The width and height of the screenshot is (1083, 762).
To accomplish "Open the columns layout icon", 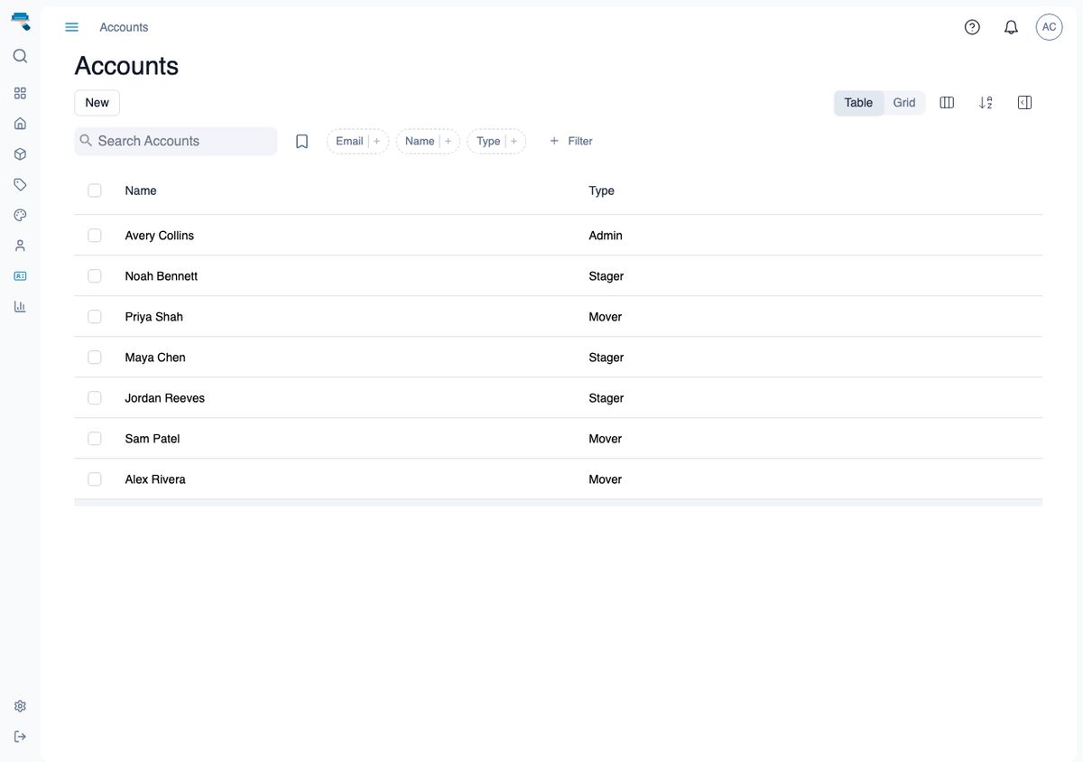I will click(947, 103).
